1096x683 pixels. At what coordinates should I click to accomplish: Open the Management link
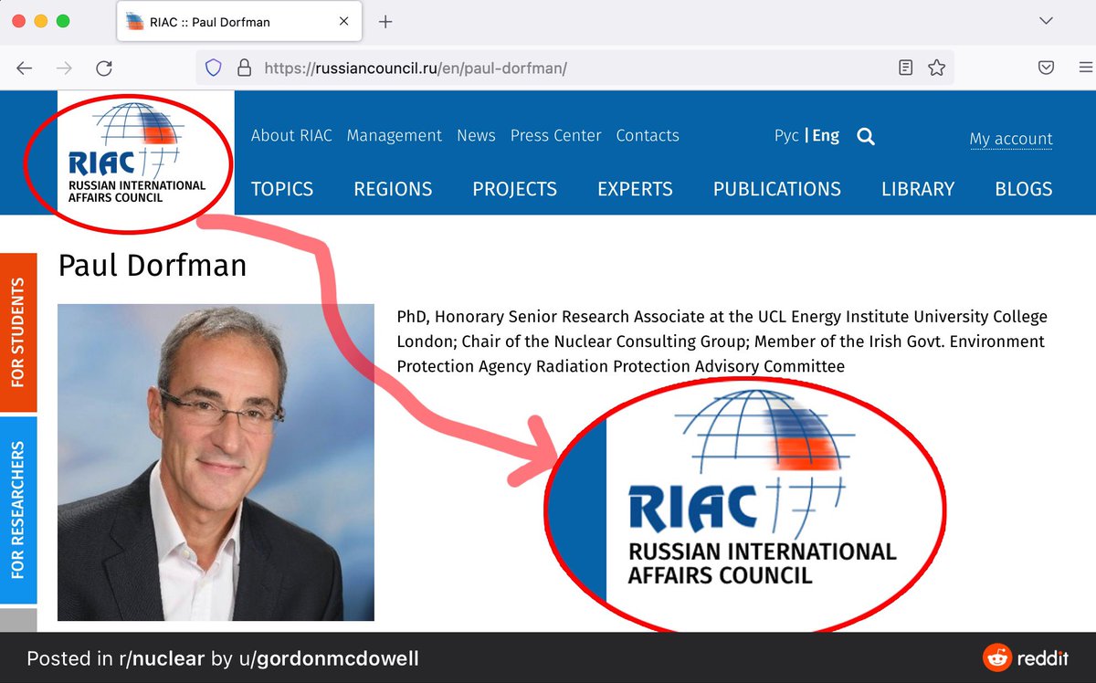395,135
